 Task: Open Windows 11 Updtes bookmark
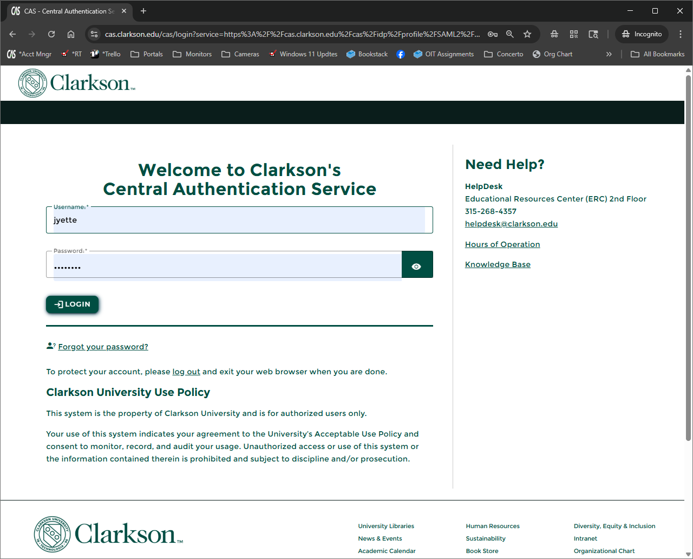tap(303, 54)
